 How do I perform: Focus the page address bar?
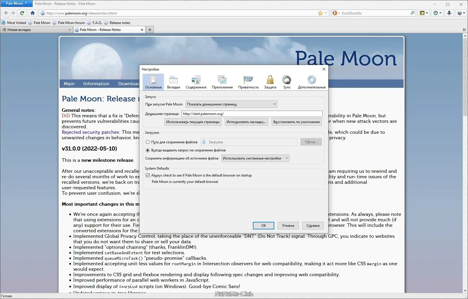click(x=181, y=13)
